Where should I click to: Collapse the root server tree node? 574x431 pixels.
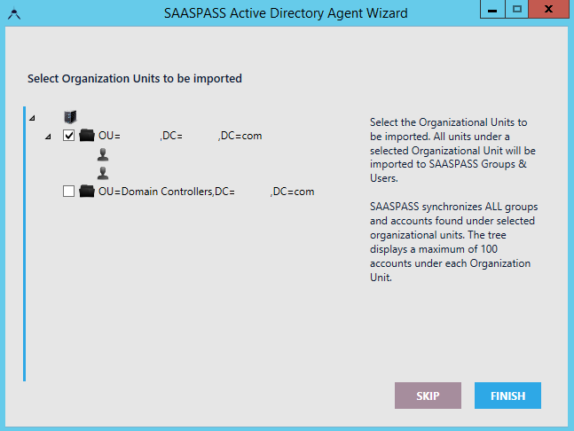(32, 117)
